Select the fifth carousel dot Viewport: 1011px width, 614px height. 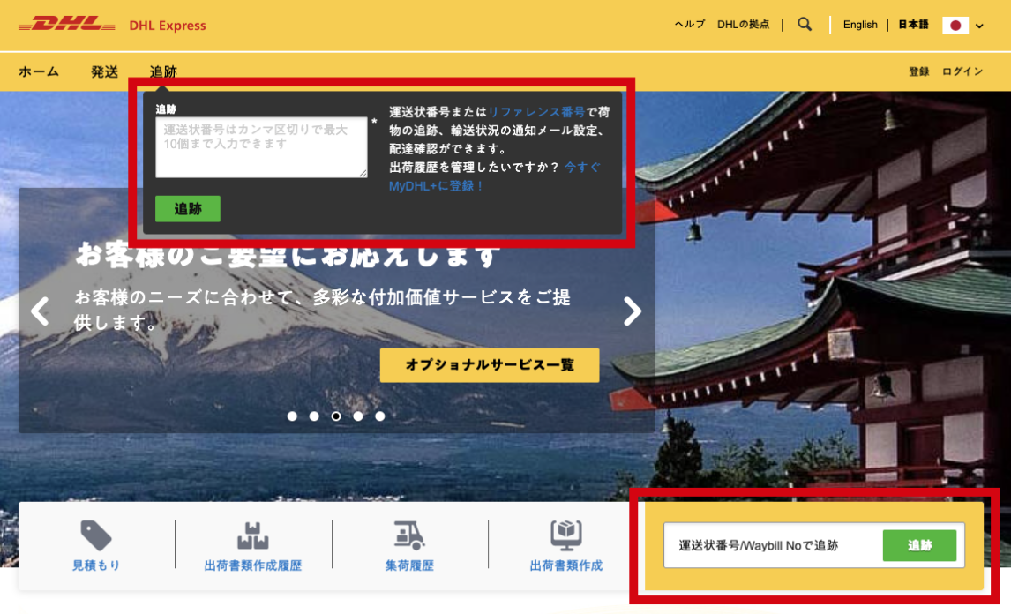click(380, 416)
